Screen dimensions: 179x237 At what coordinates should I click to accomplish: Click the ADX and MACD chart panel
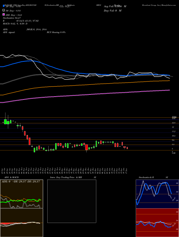[21, 208]
